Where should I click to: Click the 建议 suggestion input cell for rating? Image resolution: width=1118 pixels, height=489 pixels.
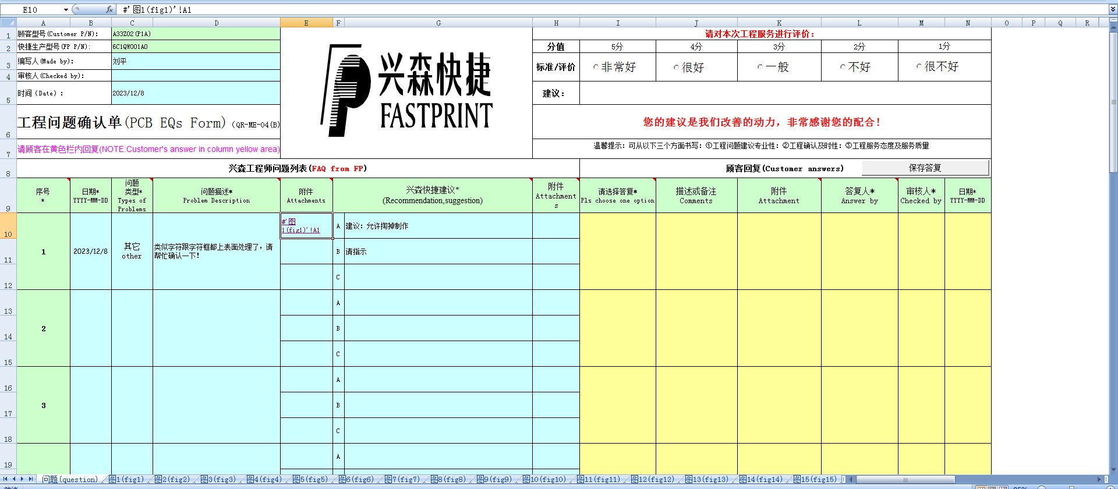785,93
